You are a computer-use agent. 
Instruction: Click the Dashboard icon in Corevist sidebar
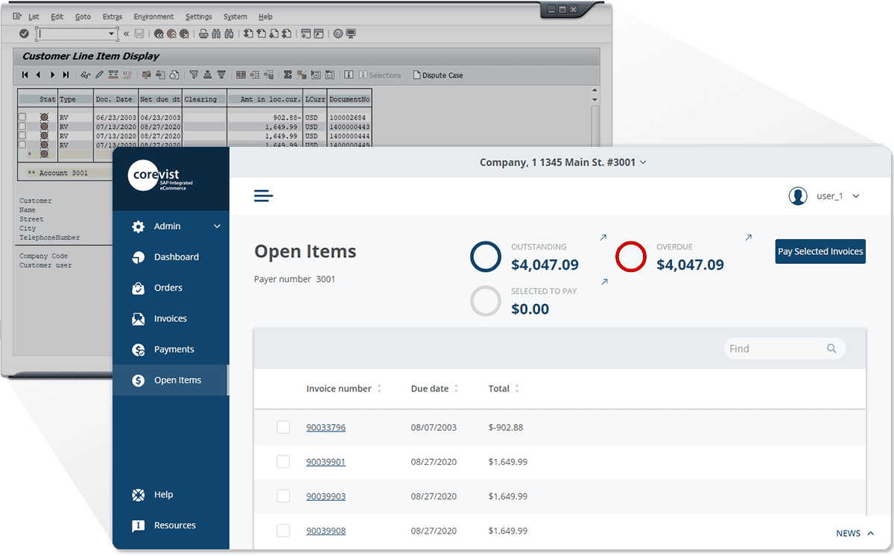tap(138, 257)
